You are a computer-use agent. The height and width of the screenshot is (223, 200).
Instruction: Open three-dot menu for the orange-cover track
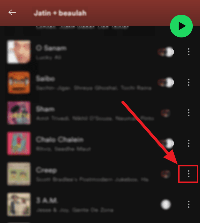189,82
